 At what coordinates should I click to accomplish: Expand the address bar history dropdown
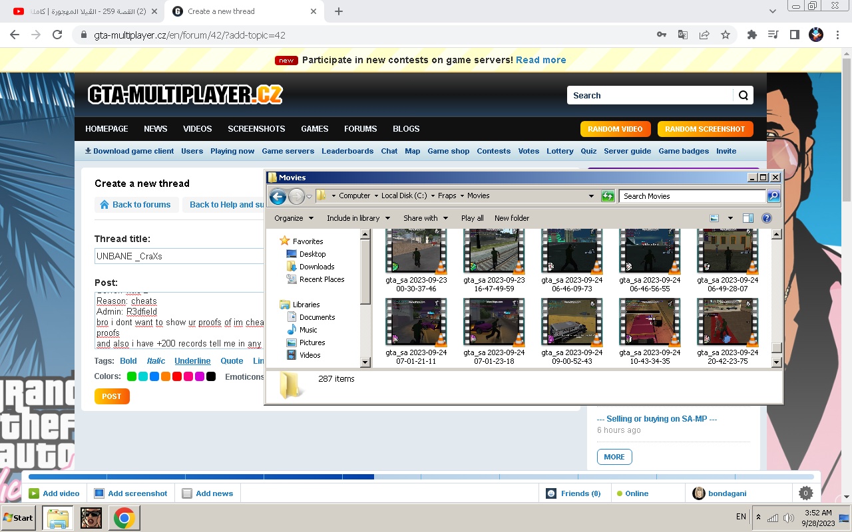[591, 196]
